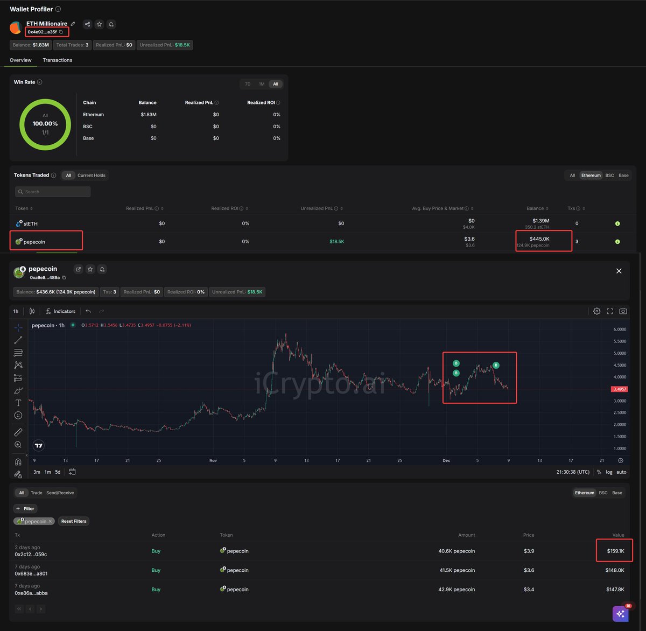This screenshot has width=646, height=631.
Task: Select 7D win rate period
Action: pyautogui.click(x=248, y=84)
